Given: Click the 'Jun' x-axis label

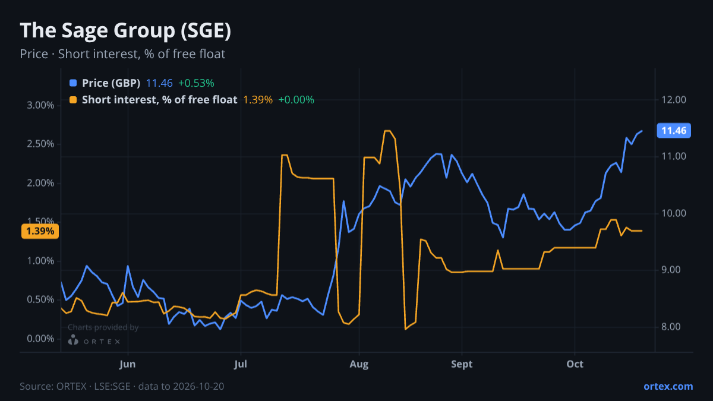Looking at the screenshot, I should coord(128,364).
